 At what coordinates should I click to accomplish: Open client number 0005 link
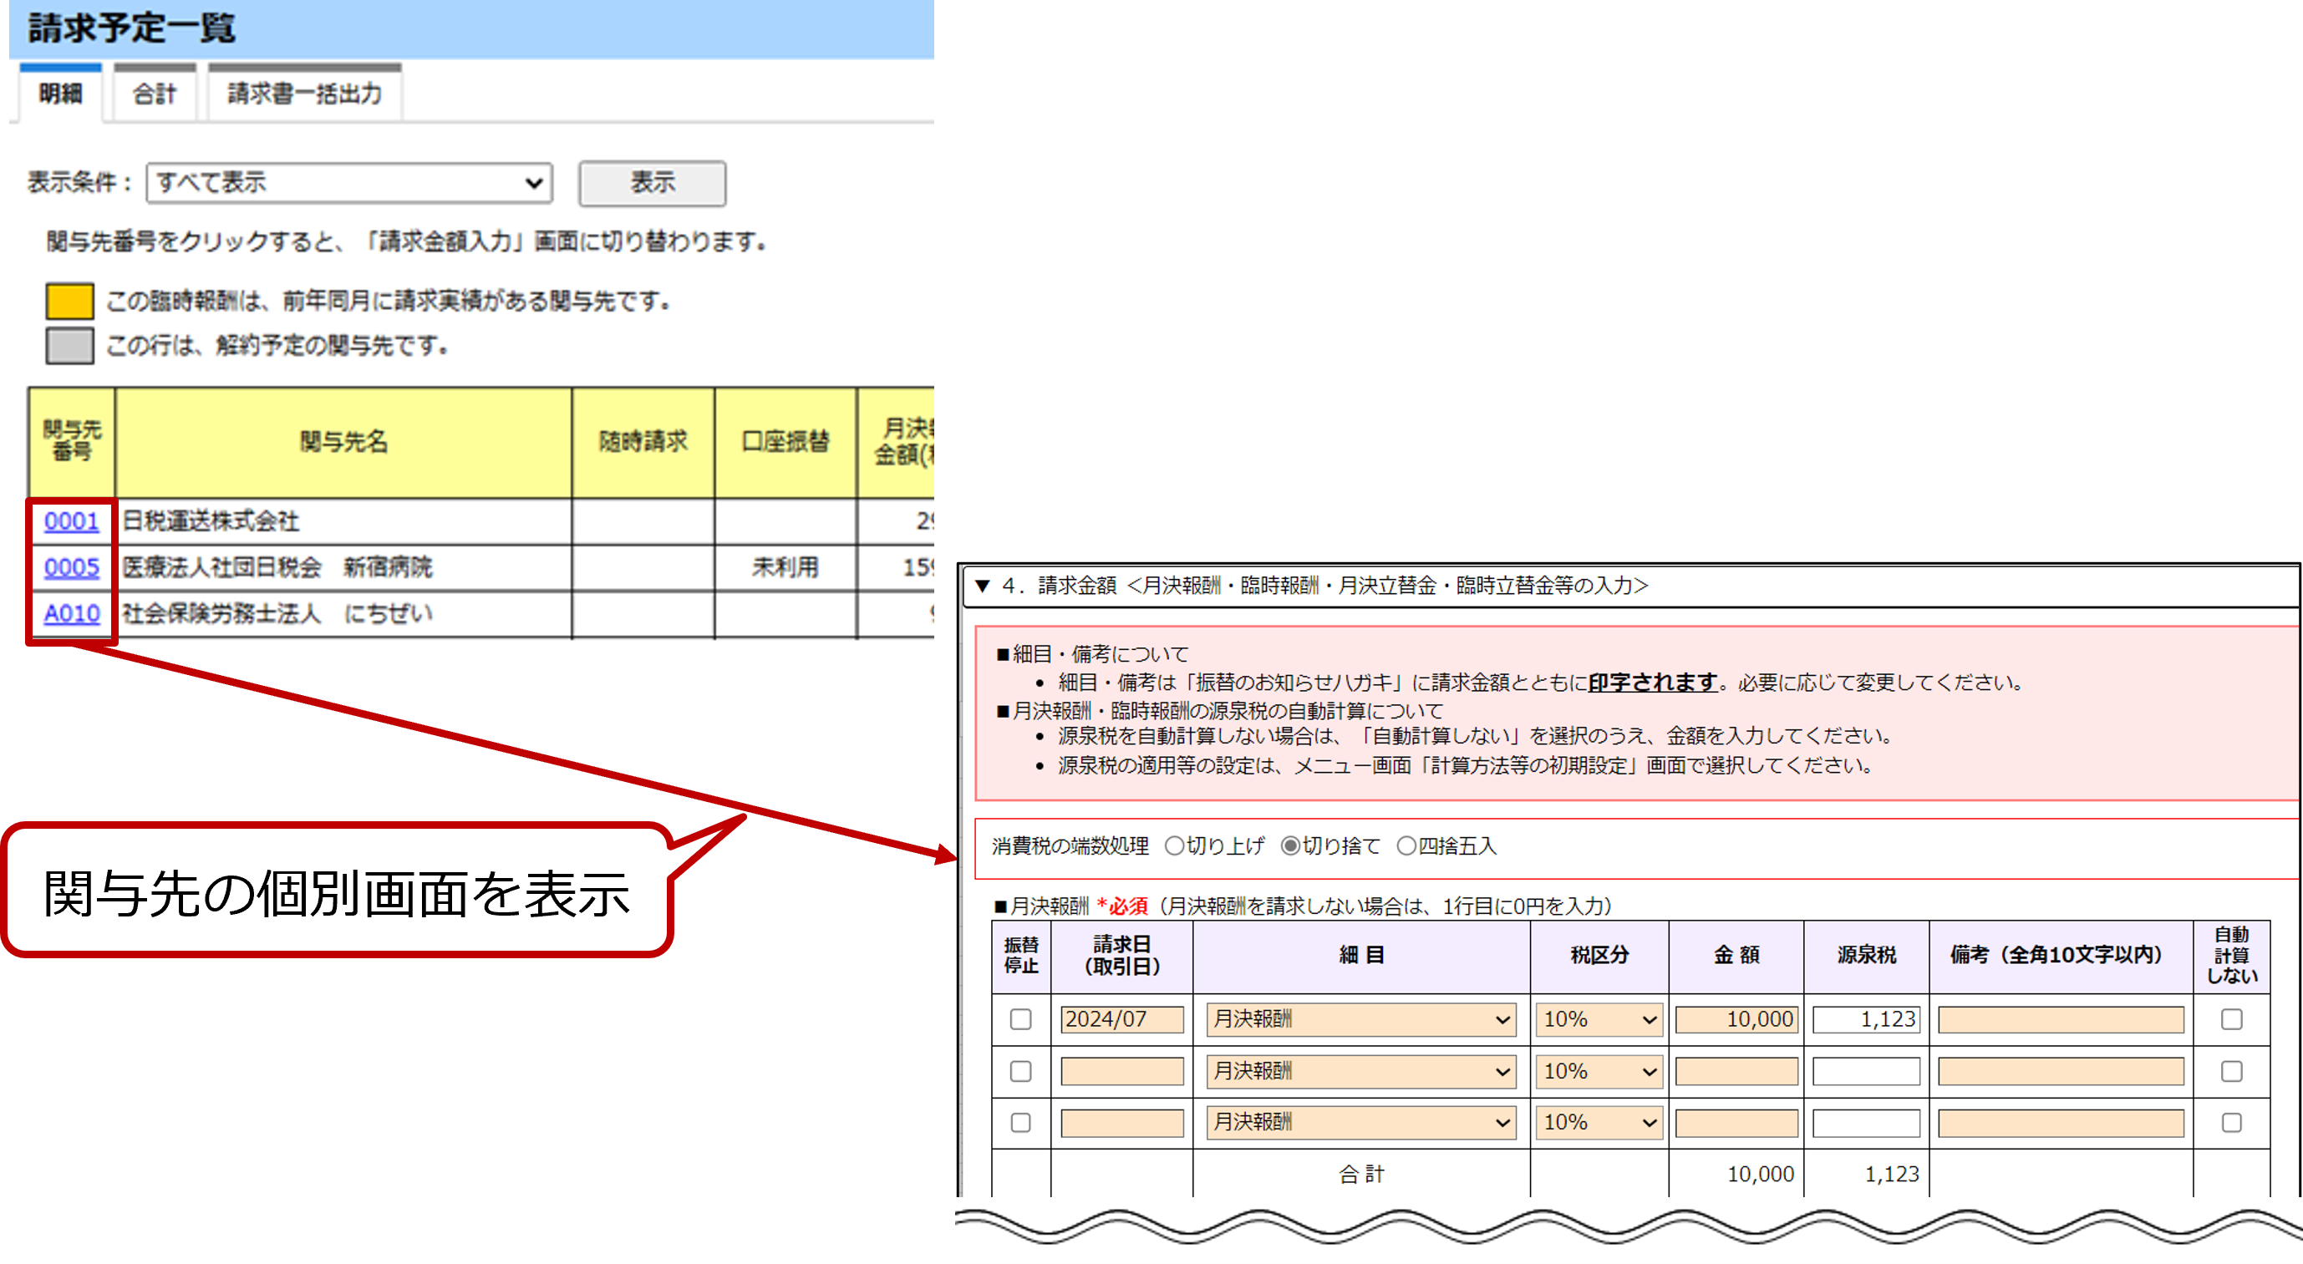click(72, 567)
